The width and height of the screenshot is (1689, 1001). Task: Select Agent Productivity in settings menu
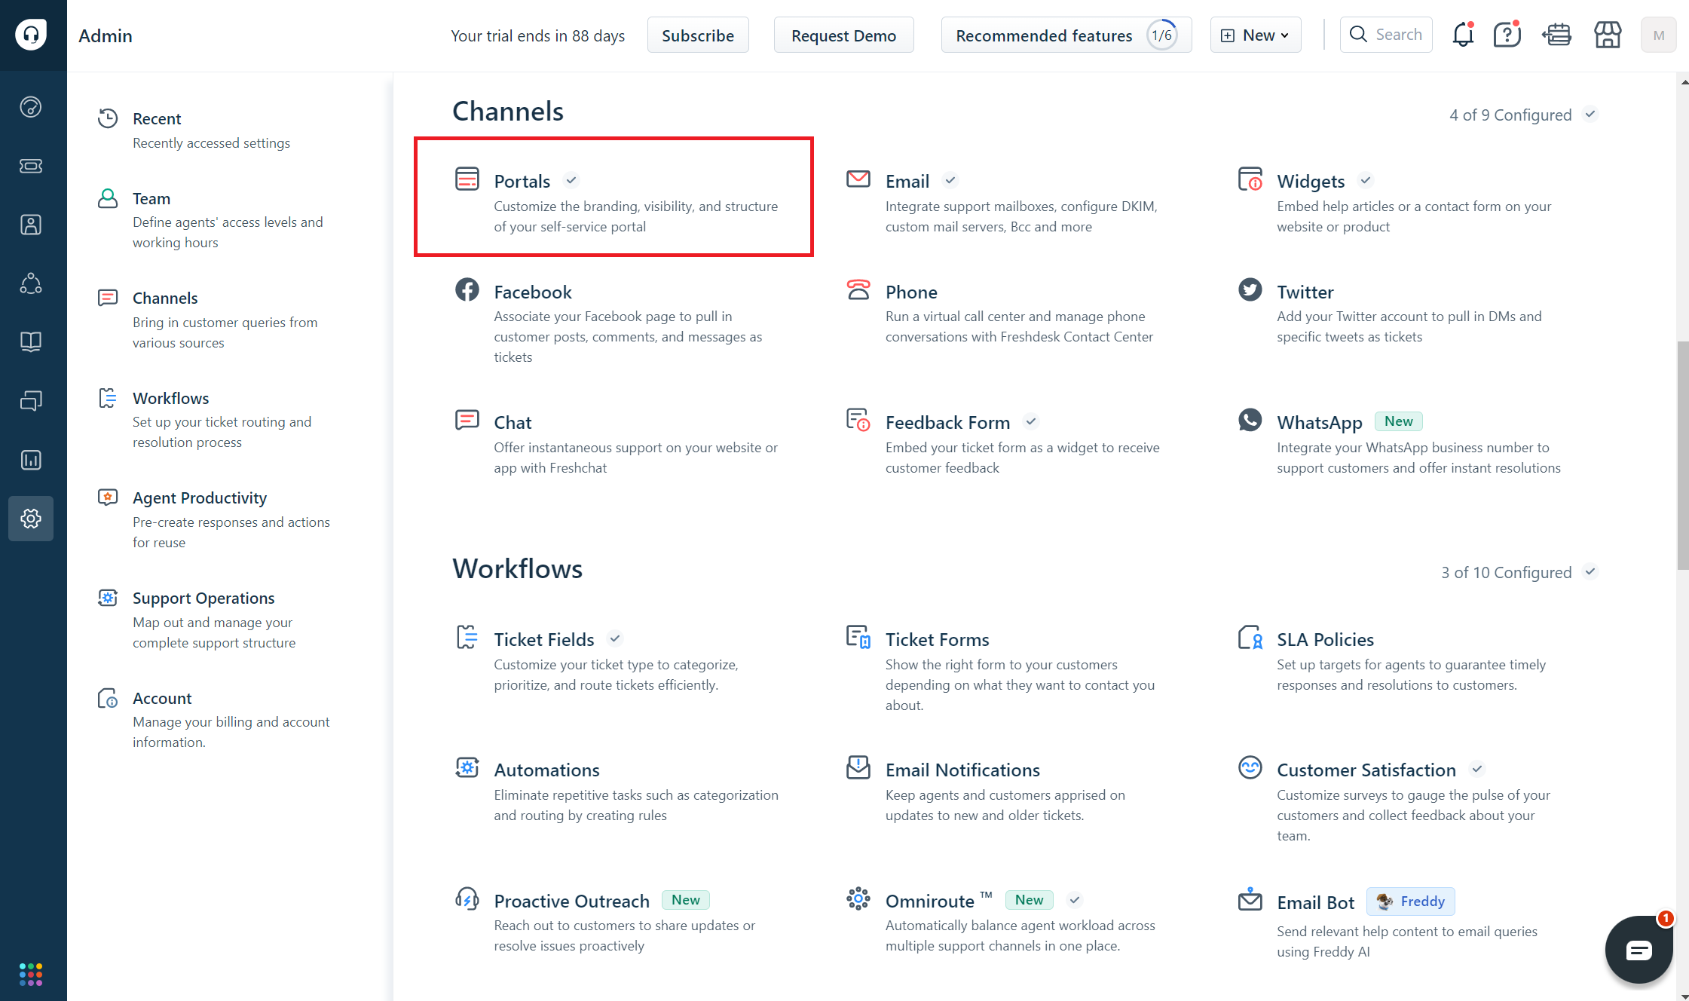point(200,498)
